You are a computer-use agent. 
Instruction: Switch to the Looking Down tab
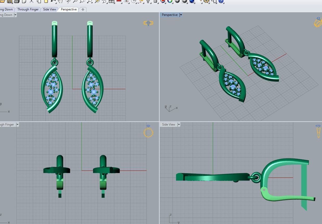point(7,9)
